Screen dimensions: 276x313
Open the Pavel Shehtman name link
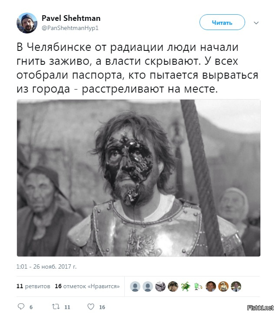coord(71,18)
